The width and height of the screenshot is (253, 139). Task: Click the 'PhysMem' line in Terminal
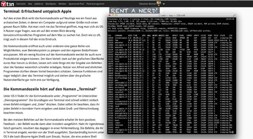[131, 26]
